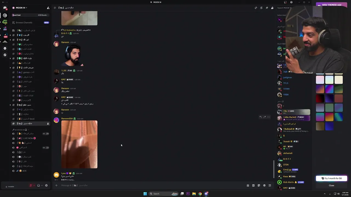
Task: Open the games text channel
Action: coord(30,72)
